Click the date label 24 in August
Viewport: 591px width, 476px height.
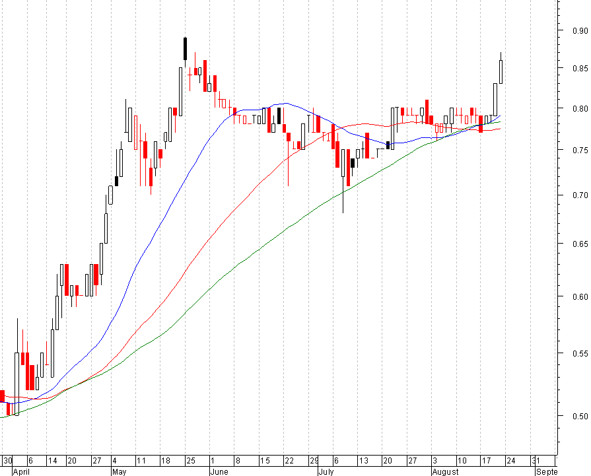[x=510, y=461]
